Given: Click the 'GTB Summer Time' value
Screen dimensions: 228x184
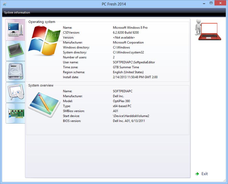Looking at the screenshot, I should 126,67.
